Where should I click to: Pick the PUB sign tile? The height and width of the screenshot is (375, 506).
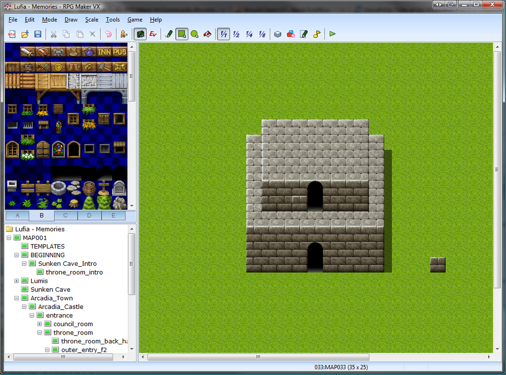coord(120,52)
